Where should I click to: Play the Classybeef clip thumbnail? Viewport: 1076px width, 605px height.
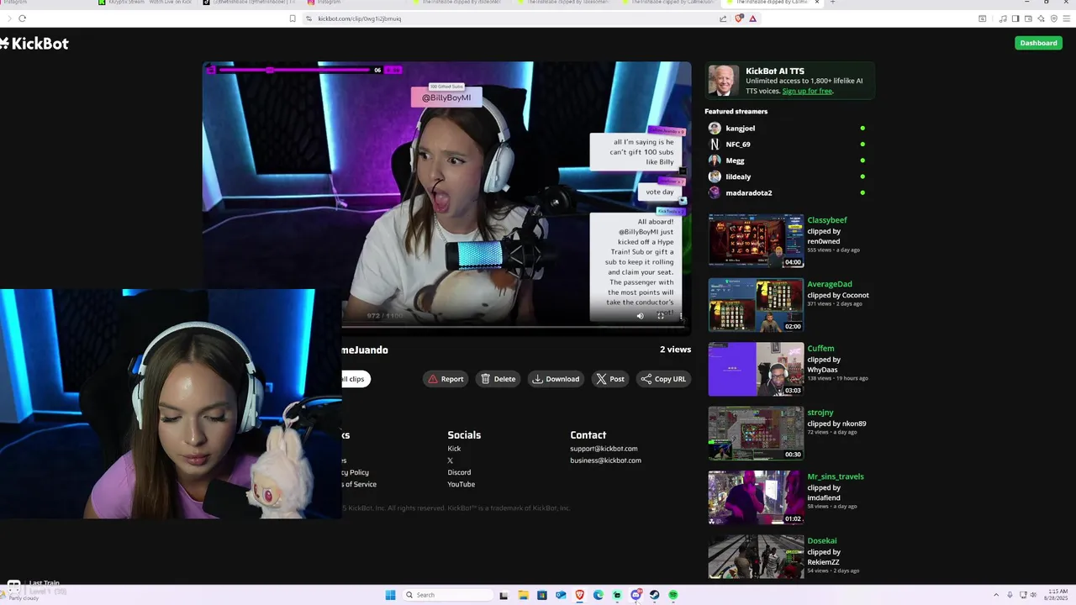756,240
